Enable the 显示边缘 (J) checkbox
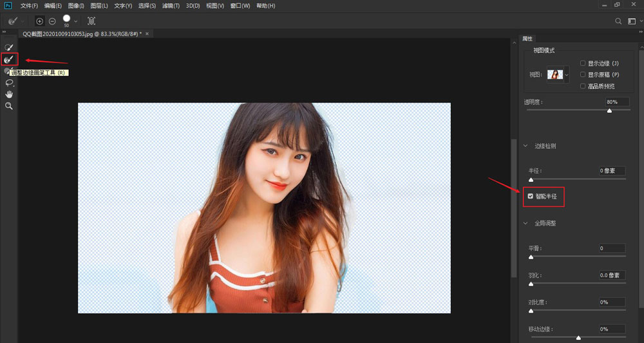This screenshot has height=343, width=644. tap(583, 63)
